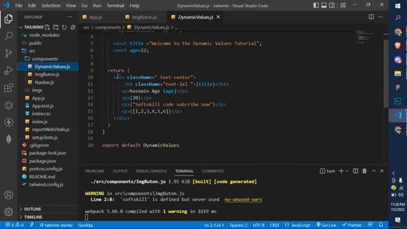Click Ln 2, Col 1 cursor position
407x229 pixels.
[214, 225]
